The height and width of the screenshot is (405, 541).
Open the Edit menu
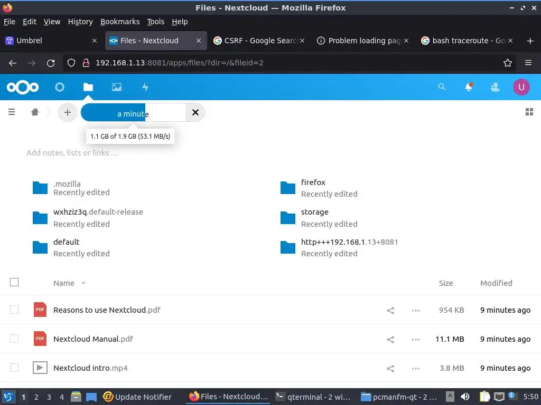pos(30,22)
